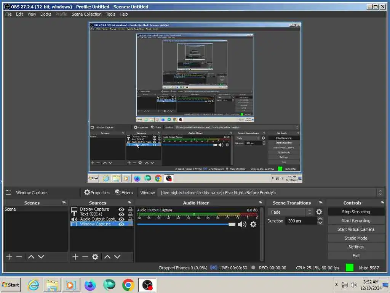Screen dimensions: 390x293
Task: Open source properties gear in Sources panel
Action: pyautogui.click(x=95, y=257)
